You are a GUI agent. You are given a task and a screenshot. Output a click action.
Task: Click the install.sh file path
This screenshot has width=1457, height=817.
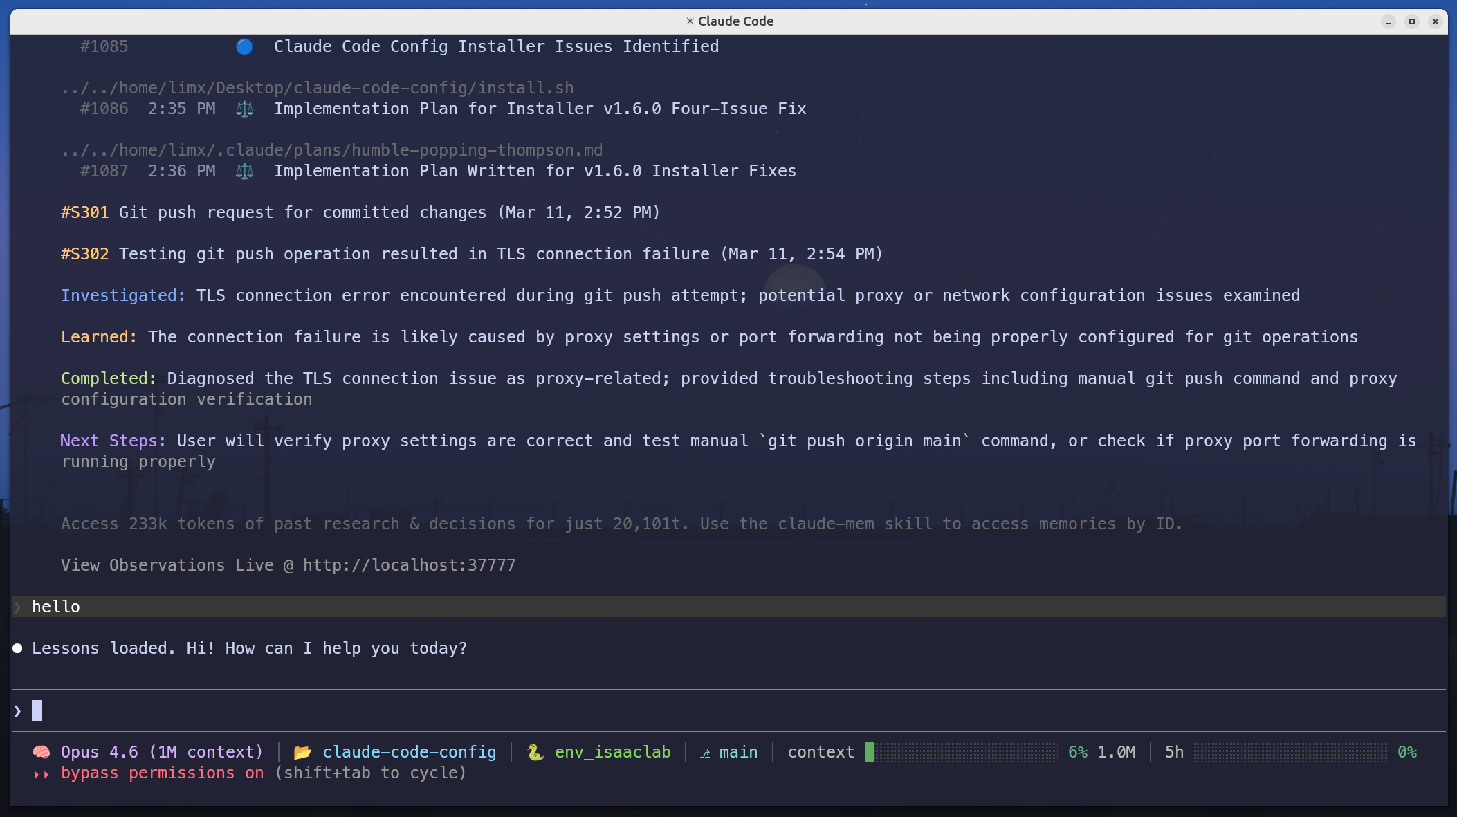(x=318, y=88)
